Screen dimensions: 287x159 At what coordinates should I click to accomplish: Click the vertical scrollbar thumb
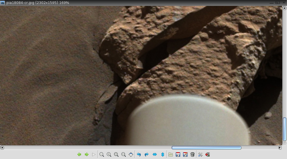click(285, 129)
